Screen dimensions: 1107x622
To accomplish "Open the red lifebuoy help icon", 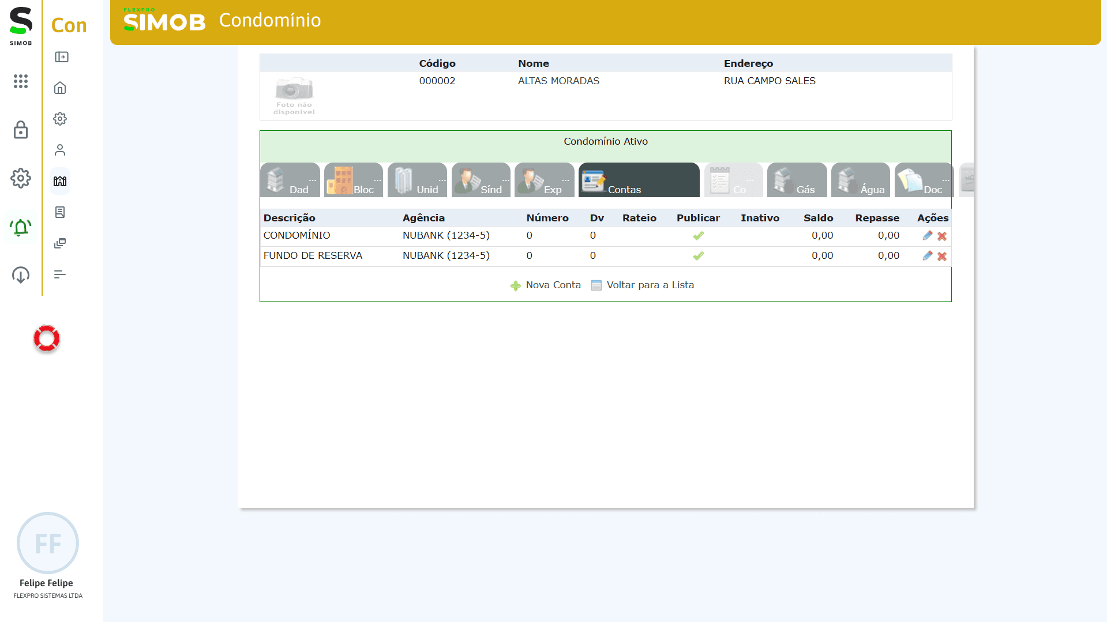I will (47, 338).
